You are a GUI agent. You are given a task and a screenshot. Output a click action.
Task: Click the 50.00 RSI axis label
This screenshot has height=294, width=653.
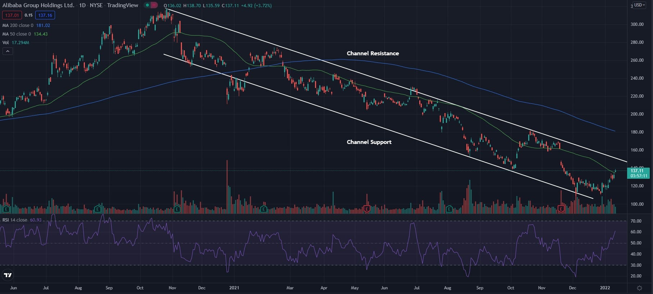636,243
